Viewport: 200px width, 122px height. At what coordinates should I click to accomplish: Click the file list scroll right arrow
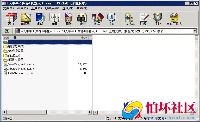pyautogui.click(x=90, y=112)
